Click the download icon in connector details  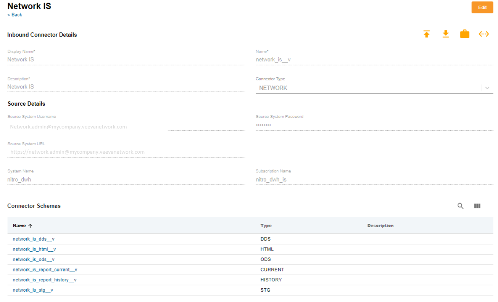click(445, 34)
